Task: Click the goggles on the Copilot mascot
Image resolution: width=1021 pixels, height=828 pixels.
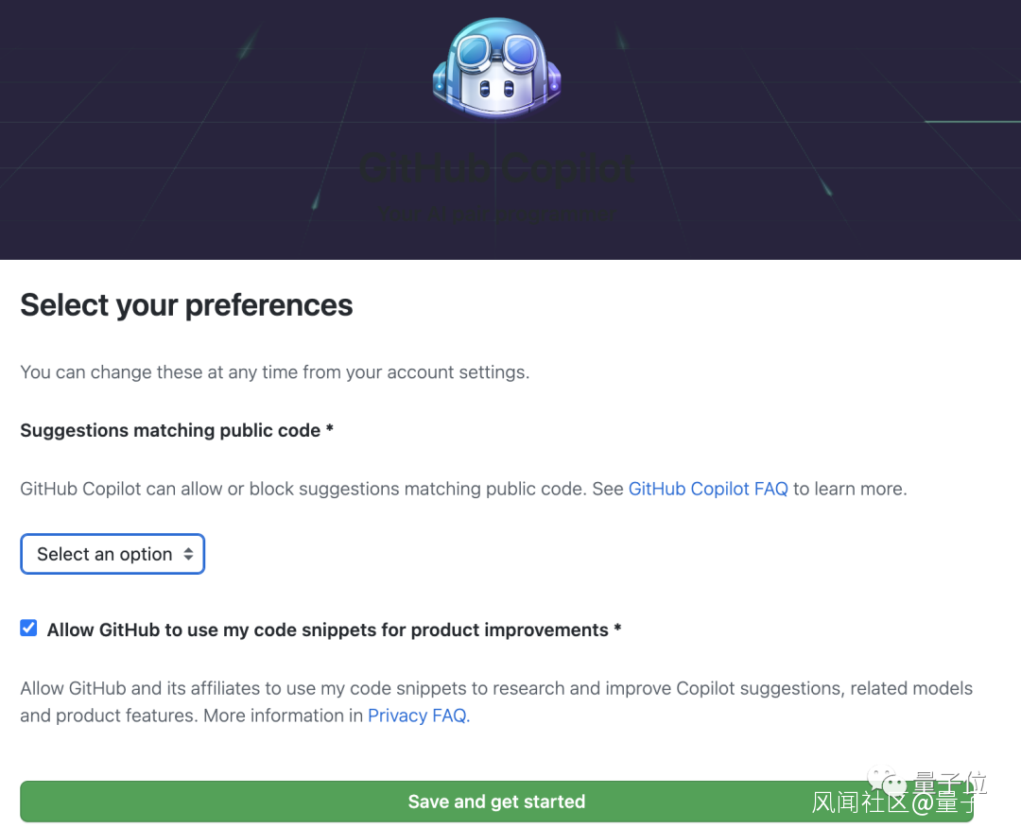Action: pyautogui.click(x=497, y=49)
